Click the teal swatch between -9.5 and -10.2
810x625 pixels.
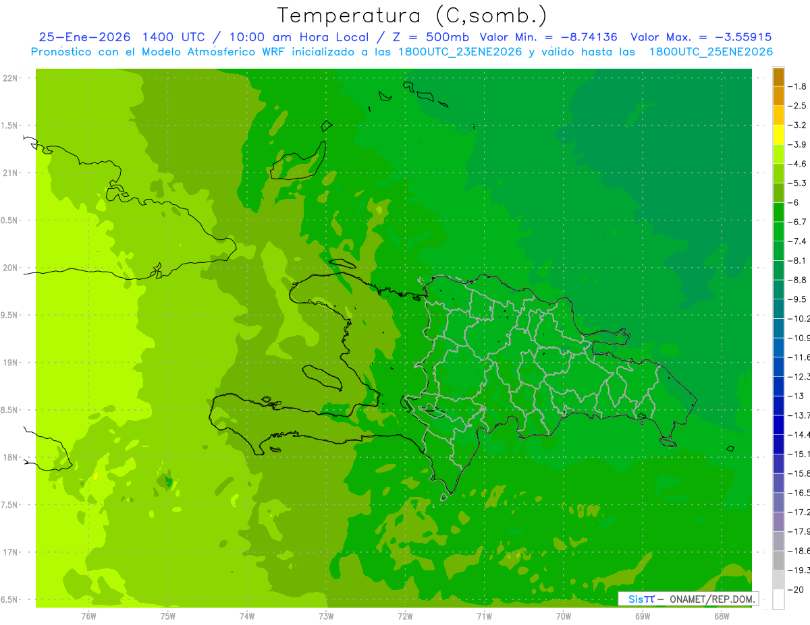tap(778, 309)
